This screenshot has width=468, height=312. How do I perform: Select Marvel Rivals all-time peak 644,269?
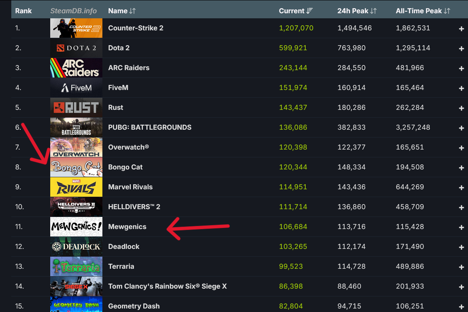(410, 187)
